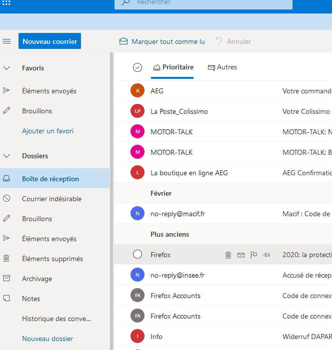Click the Ajouter un favori link
Viewport: 332px width, 350px height.
click(47, 131)
